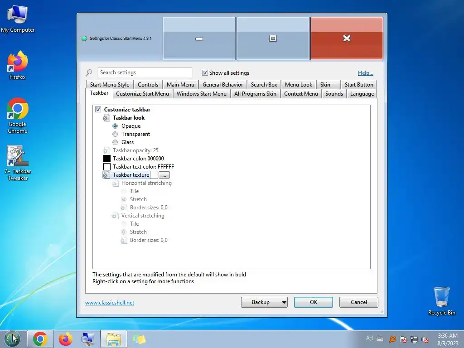Switch to the Controls tab
Screen dimensions: 464x348
point(148,85)
